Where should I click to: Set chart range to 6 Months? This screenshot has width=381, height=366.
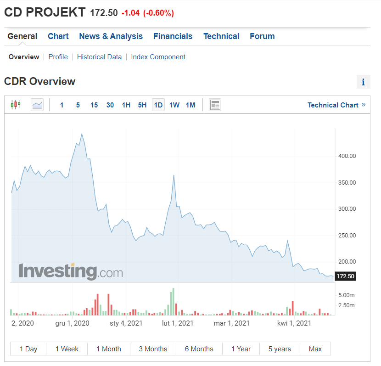[x=199, y=349]
